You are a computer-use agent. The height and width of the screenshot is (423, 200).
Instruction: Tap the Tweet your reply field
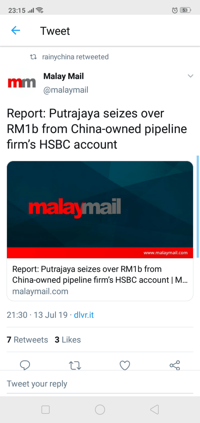coord(100,384)
